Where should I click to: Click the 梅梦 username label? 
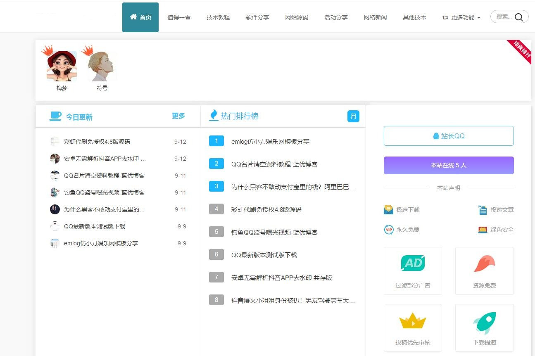(x=62, y=88)
